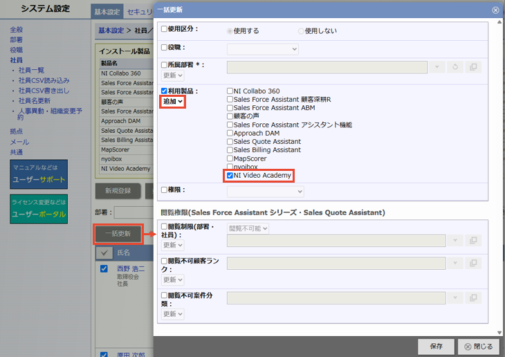Click the 閲覧不可顧客ランク input field
The image size is (505, 357).
pyautogui.click(x=336, y=263)
